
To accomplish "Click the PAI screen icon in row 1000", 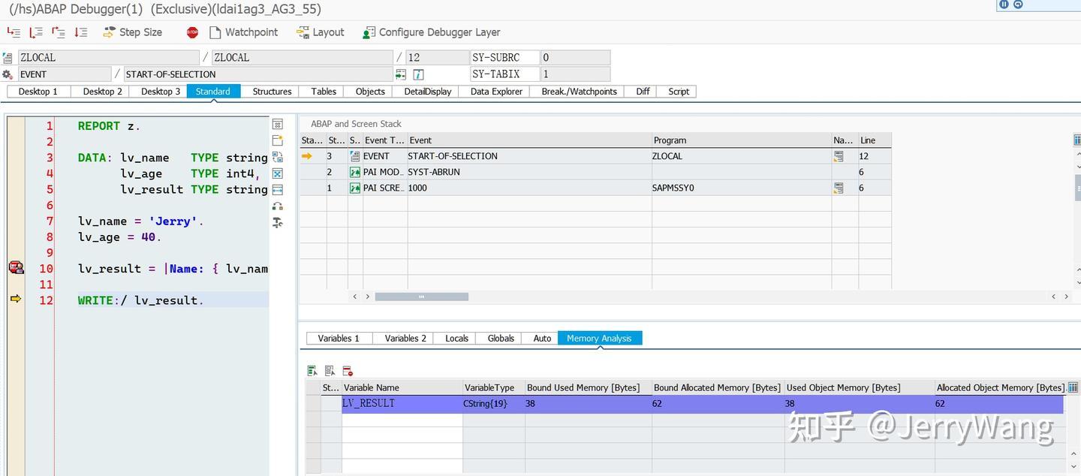I will point(354,188).
